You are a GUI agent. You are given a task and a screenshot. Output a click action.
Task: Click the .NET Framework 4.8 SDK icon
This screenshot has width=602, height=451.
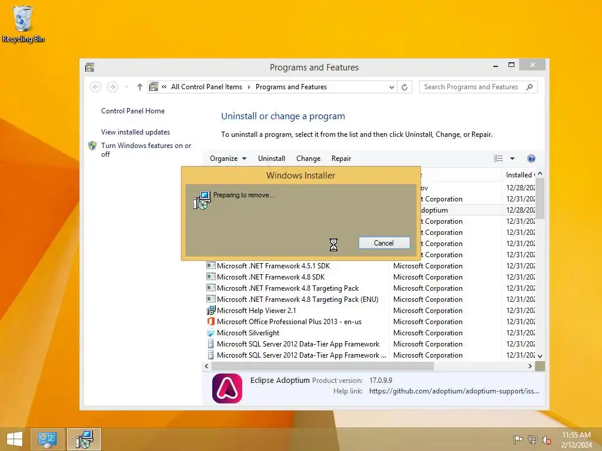[x=211, y=277]
